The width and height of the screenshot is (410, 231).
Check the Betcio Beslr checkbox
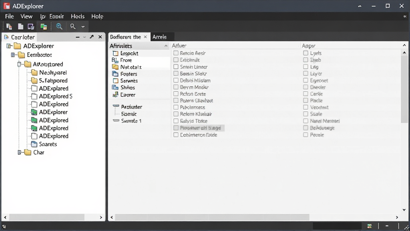176,53
